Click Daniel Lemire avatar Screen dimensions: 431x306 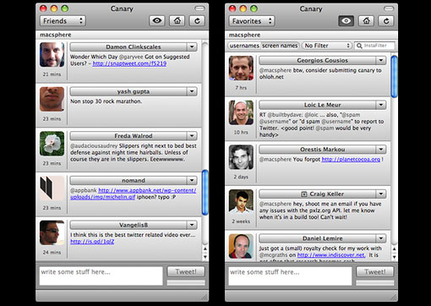click(241, 246)
